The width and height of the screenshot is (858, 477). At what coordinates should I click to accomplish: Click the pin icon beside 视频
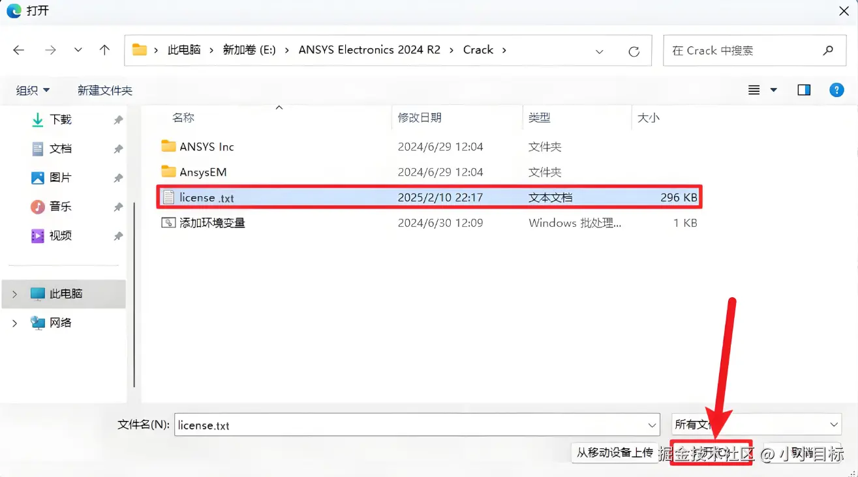[x=118, y=236]
